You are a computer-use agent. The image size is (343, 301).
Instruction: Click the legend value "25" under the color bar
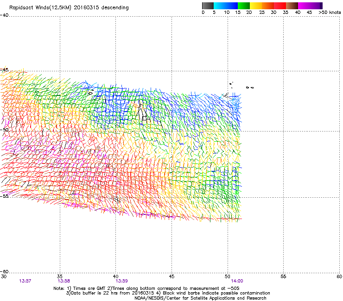(262, 13)
